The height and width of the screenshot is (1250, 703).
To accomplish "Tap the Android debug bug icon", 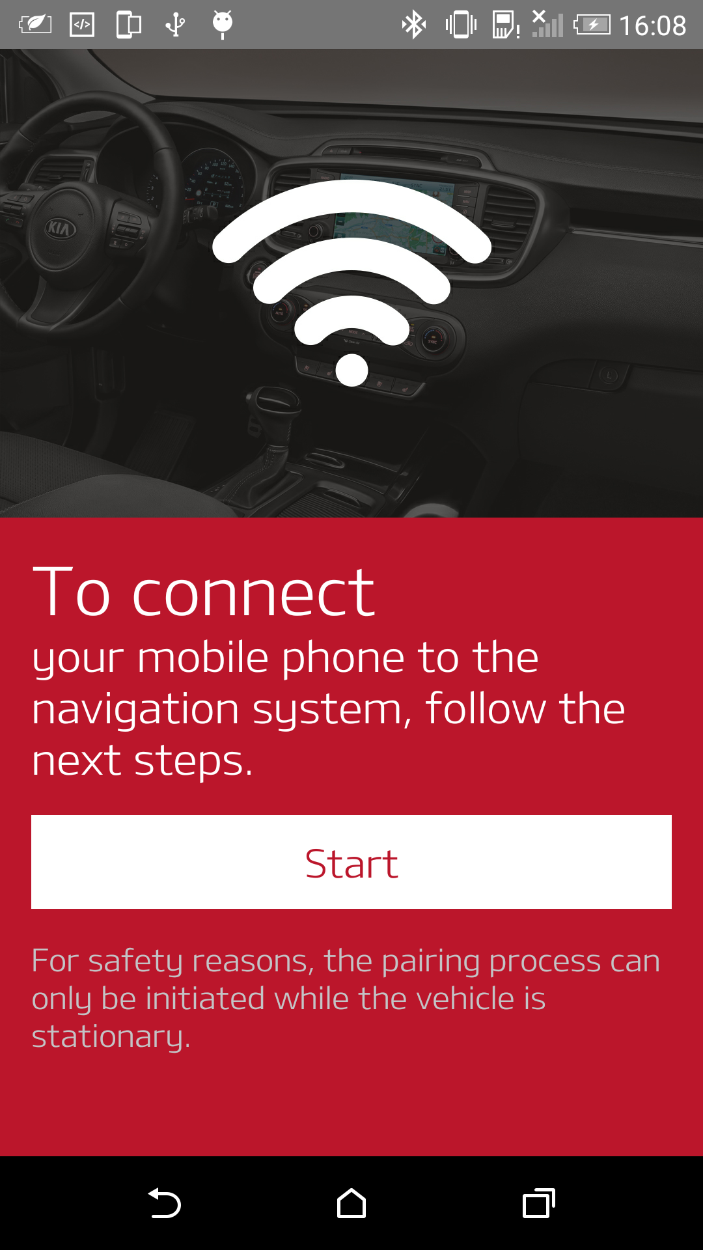I will pyautogui.click(x=223, y=25).
